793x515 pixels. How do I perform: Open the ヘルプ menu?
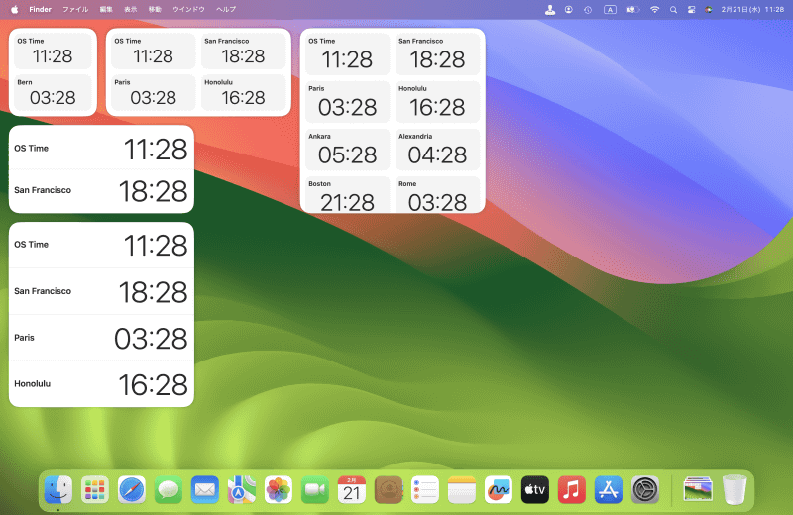226,9
